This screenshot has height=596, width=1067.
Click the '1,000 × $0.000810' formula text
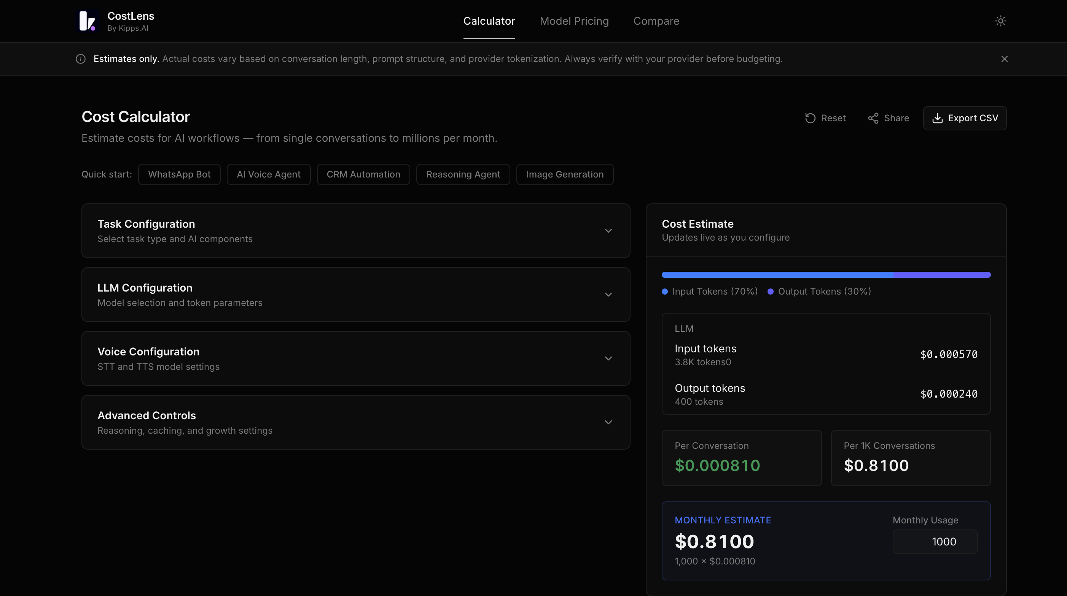(715, 562)
